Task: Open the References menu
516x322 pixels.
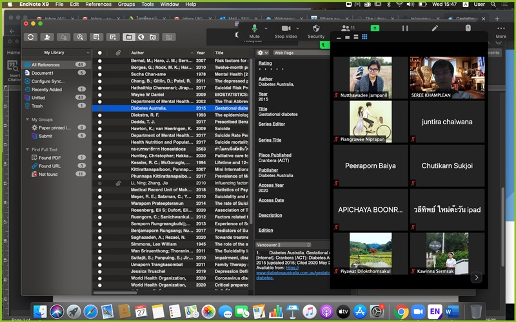Action: click(x=98, y=5)
